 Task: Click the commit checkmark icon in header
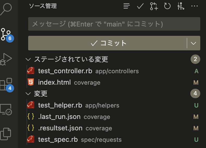[x=140, y=6]
